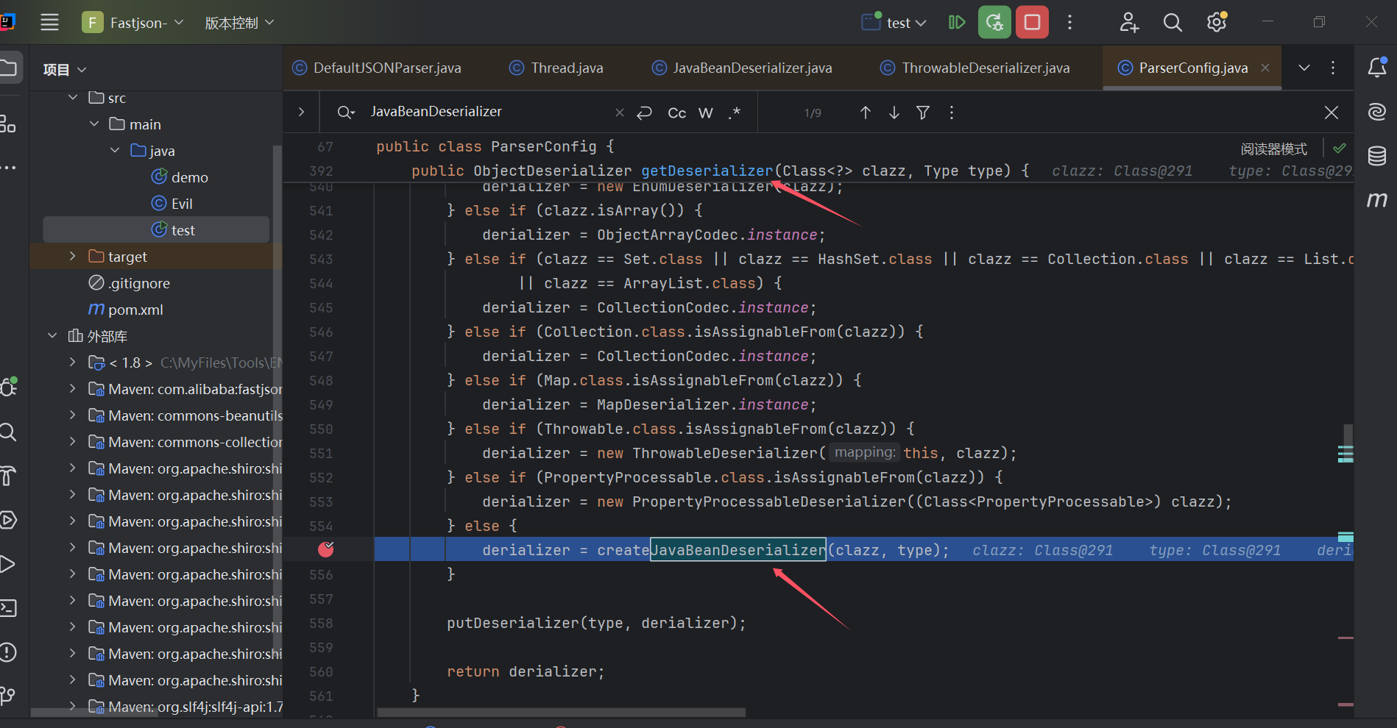Open the more actions menu beside stop
The image size is (1397, 728).
(x=1070, y=23)
